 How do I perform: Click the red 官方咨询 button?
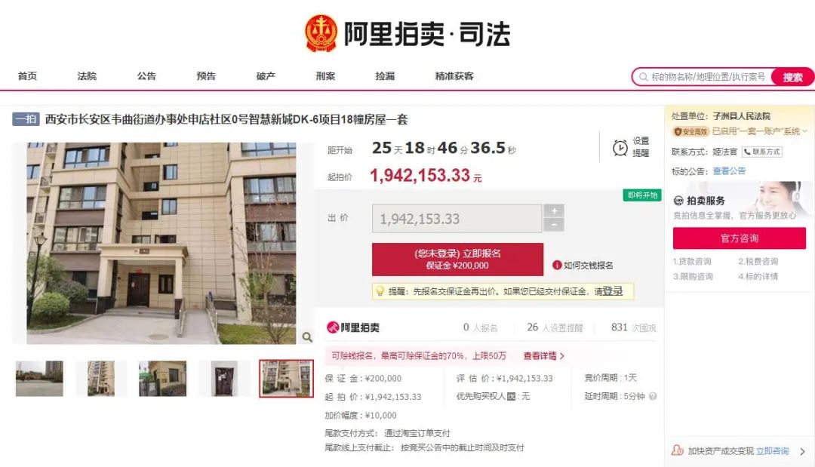[739, 238]
